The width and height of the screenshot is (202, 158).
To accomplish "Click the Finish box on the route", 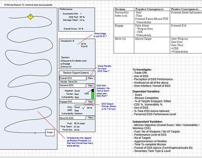I will 50,133.
